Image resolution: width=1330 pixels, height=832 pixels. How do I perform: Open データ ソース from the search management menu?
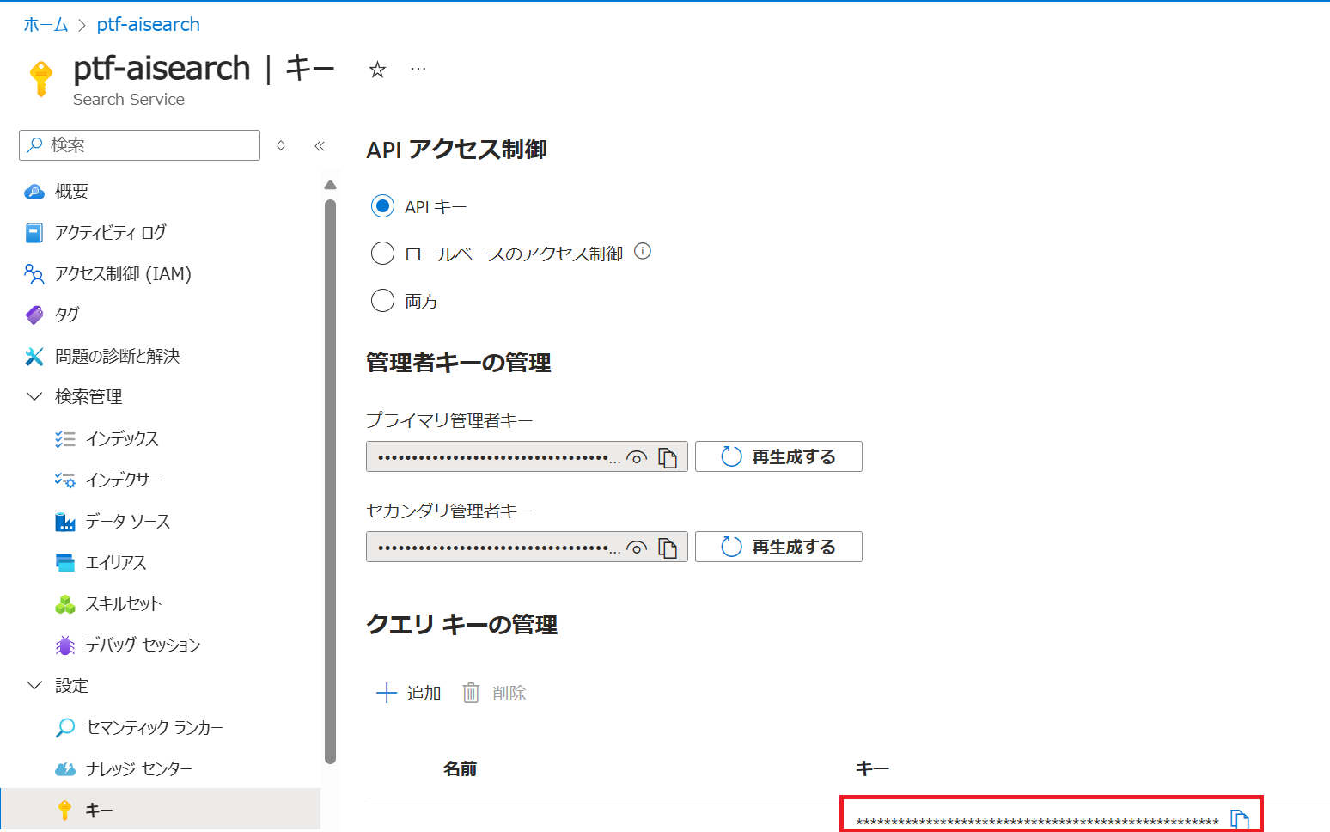(x=128, y=521)
